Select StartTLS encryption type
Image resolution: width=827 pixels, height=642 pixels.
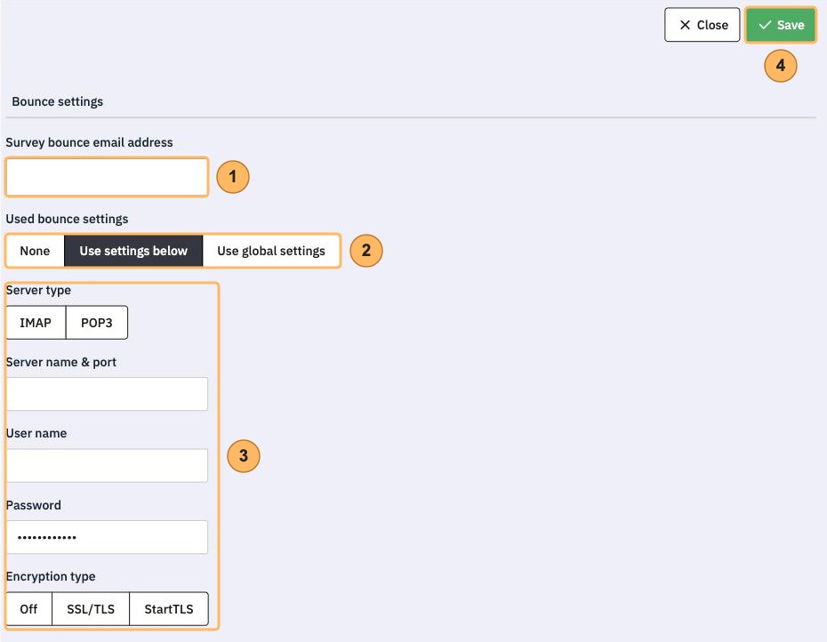tap(169, 609)
